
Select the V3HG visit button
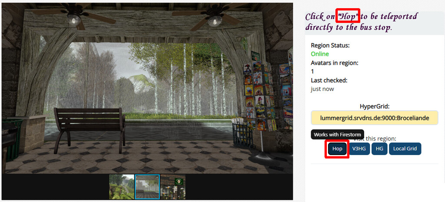pos(359,149)
